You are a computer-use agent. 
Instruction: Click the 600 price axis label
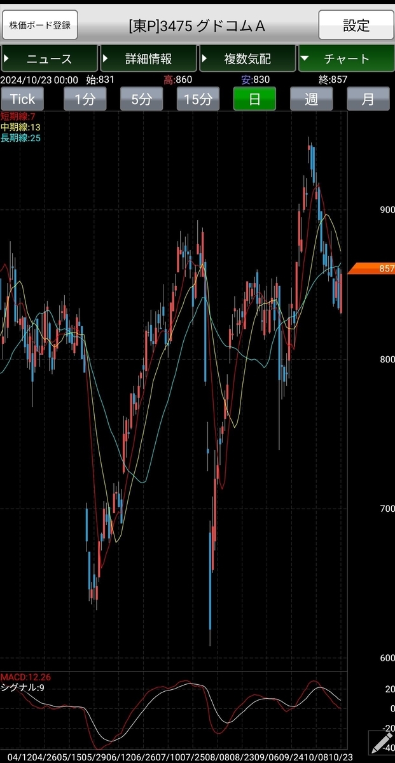click(x=387, y=658)
